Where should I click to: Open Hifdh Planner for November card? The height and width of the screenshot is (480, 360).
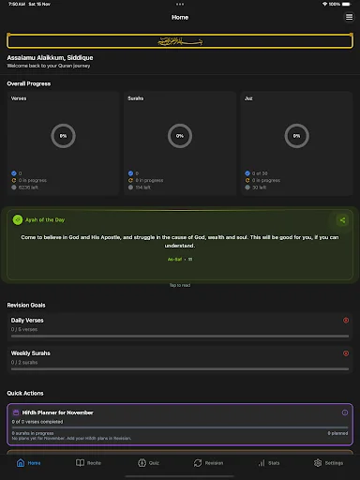click(x=180, y=425)
